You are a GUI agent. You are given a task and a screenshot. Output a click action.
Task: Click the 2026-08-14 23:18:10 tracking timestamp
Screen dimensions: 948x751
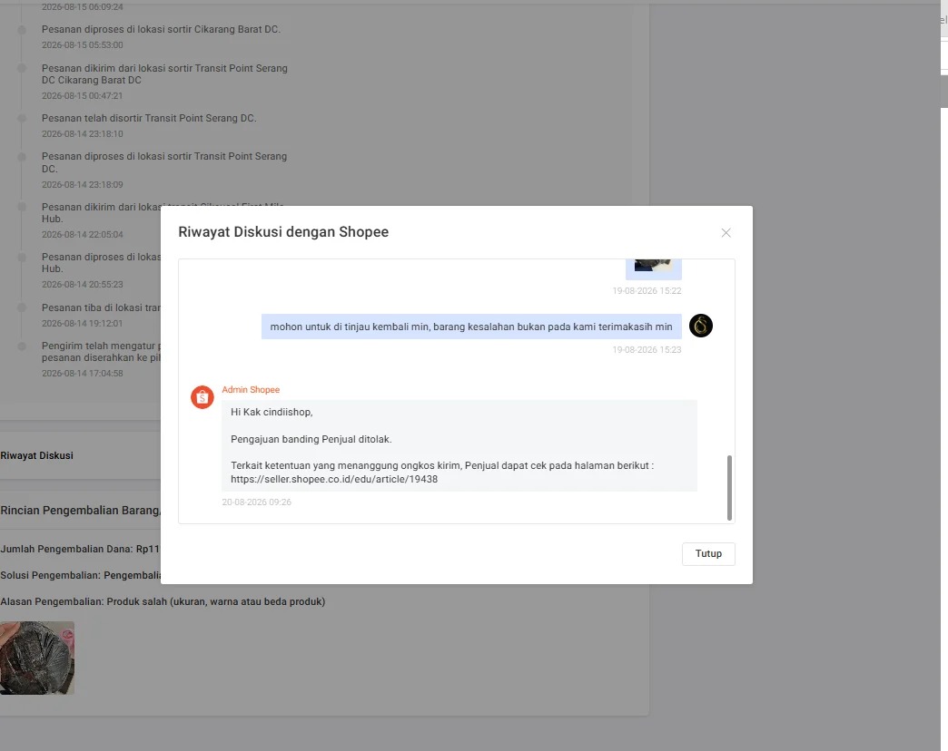point(83,134)
